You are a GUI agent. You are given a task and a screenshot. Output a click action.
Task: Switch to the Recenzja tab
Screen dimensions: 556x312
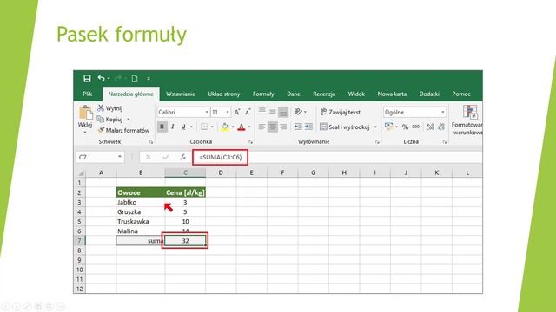click(x=324, y=94)
